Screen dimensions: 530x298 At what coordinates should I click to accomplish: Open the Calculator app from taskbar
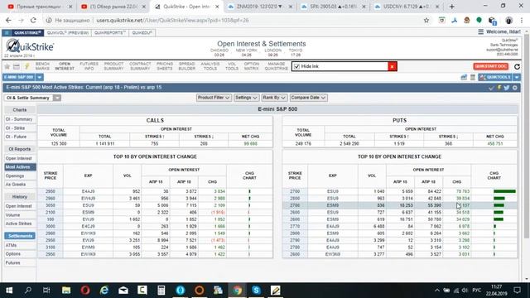tap(161, 291)
